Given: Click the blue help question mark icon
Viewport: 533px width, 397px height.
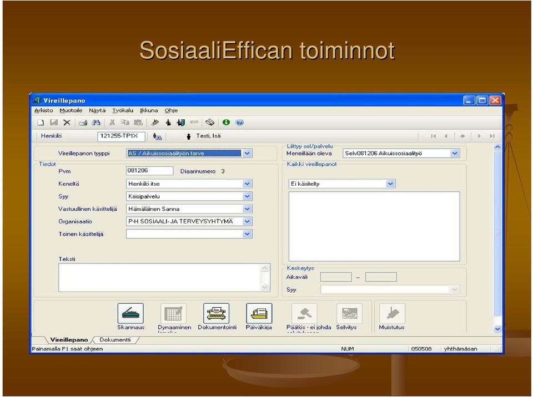Looking at the screenshot, I should pos(239,123).
